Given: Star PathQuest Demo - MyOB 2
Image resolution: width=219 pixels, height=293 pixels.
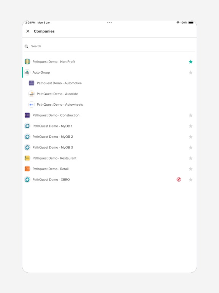Looking at the screenshot, I should coord(190,137).
